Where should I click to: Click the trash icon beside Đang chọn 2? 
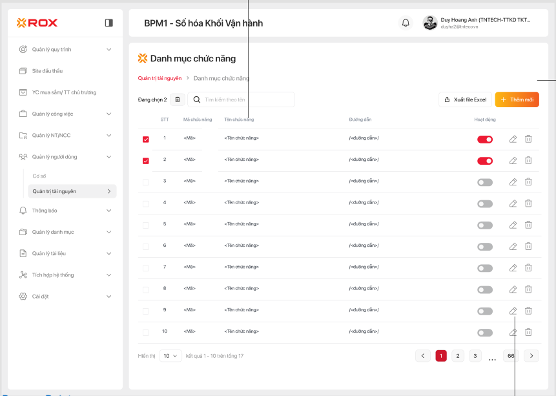pos(178,99)
